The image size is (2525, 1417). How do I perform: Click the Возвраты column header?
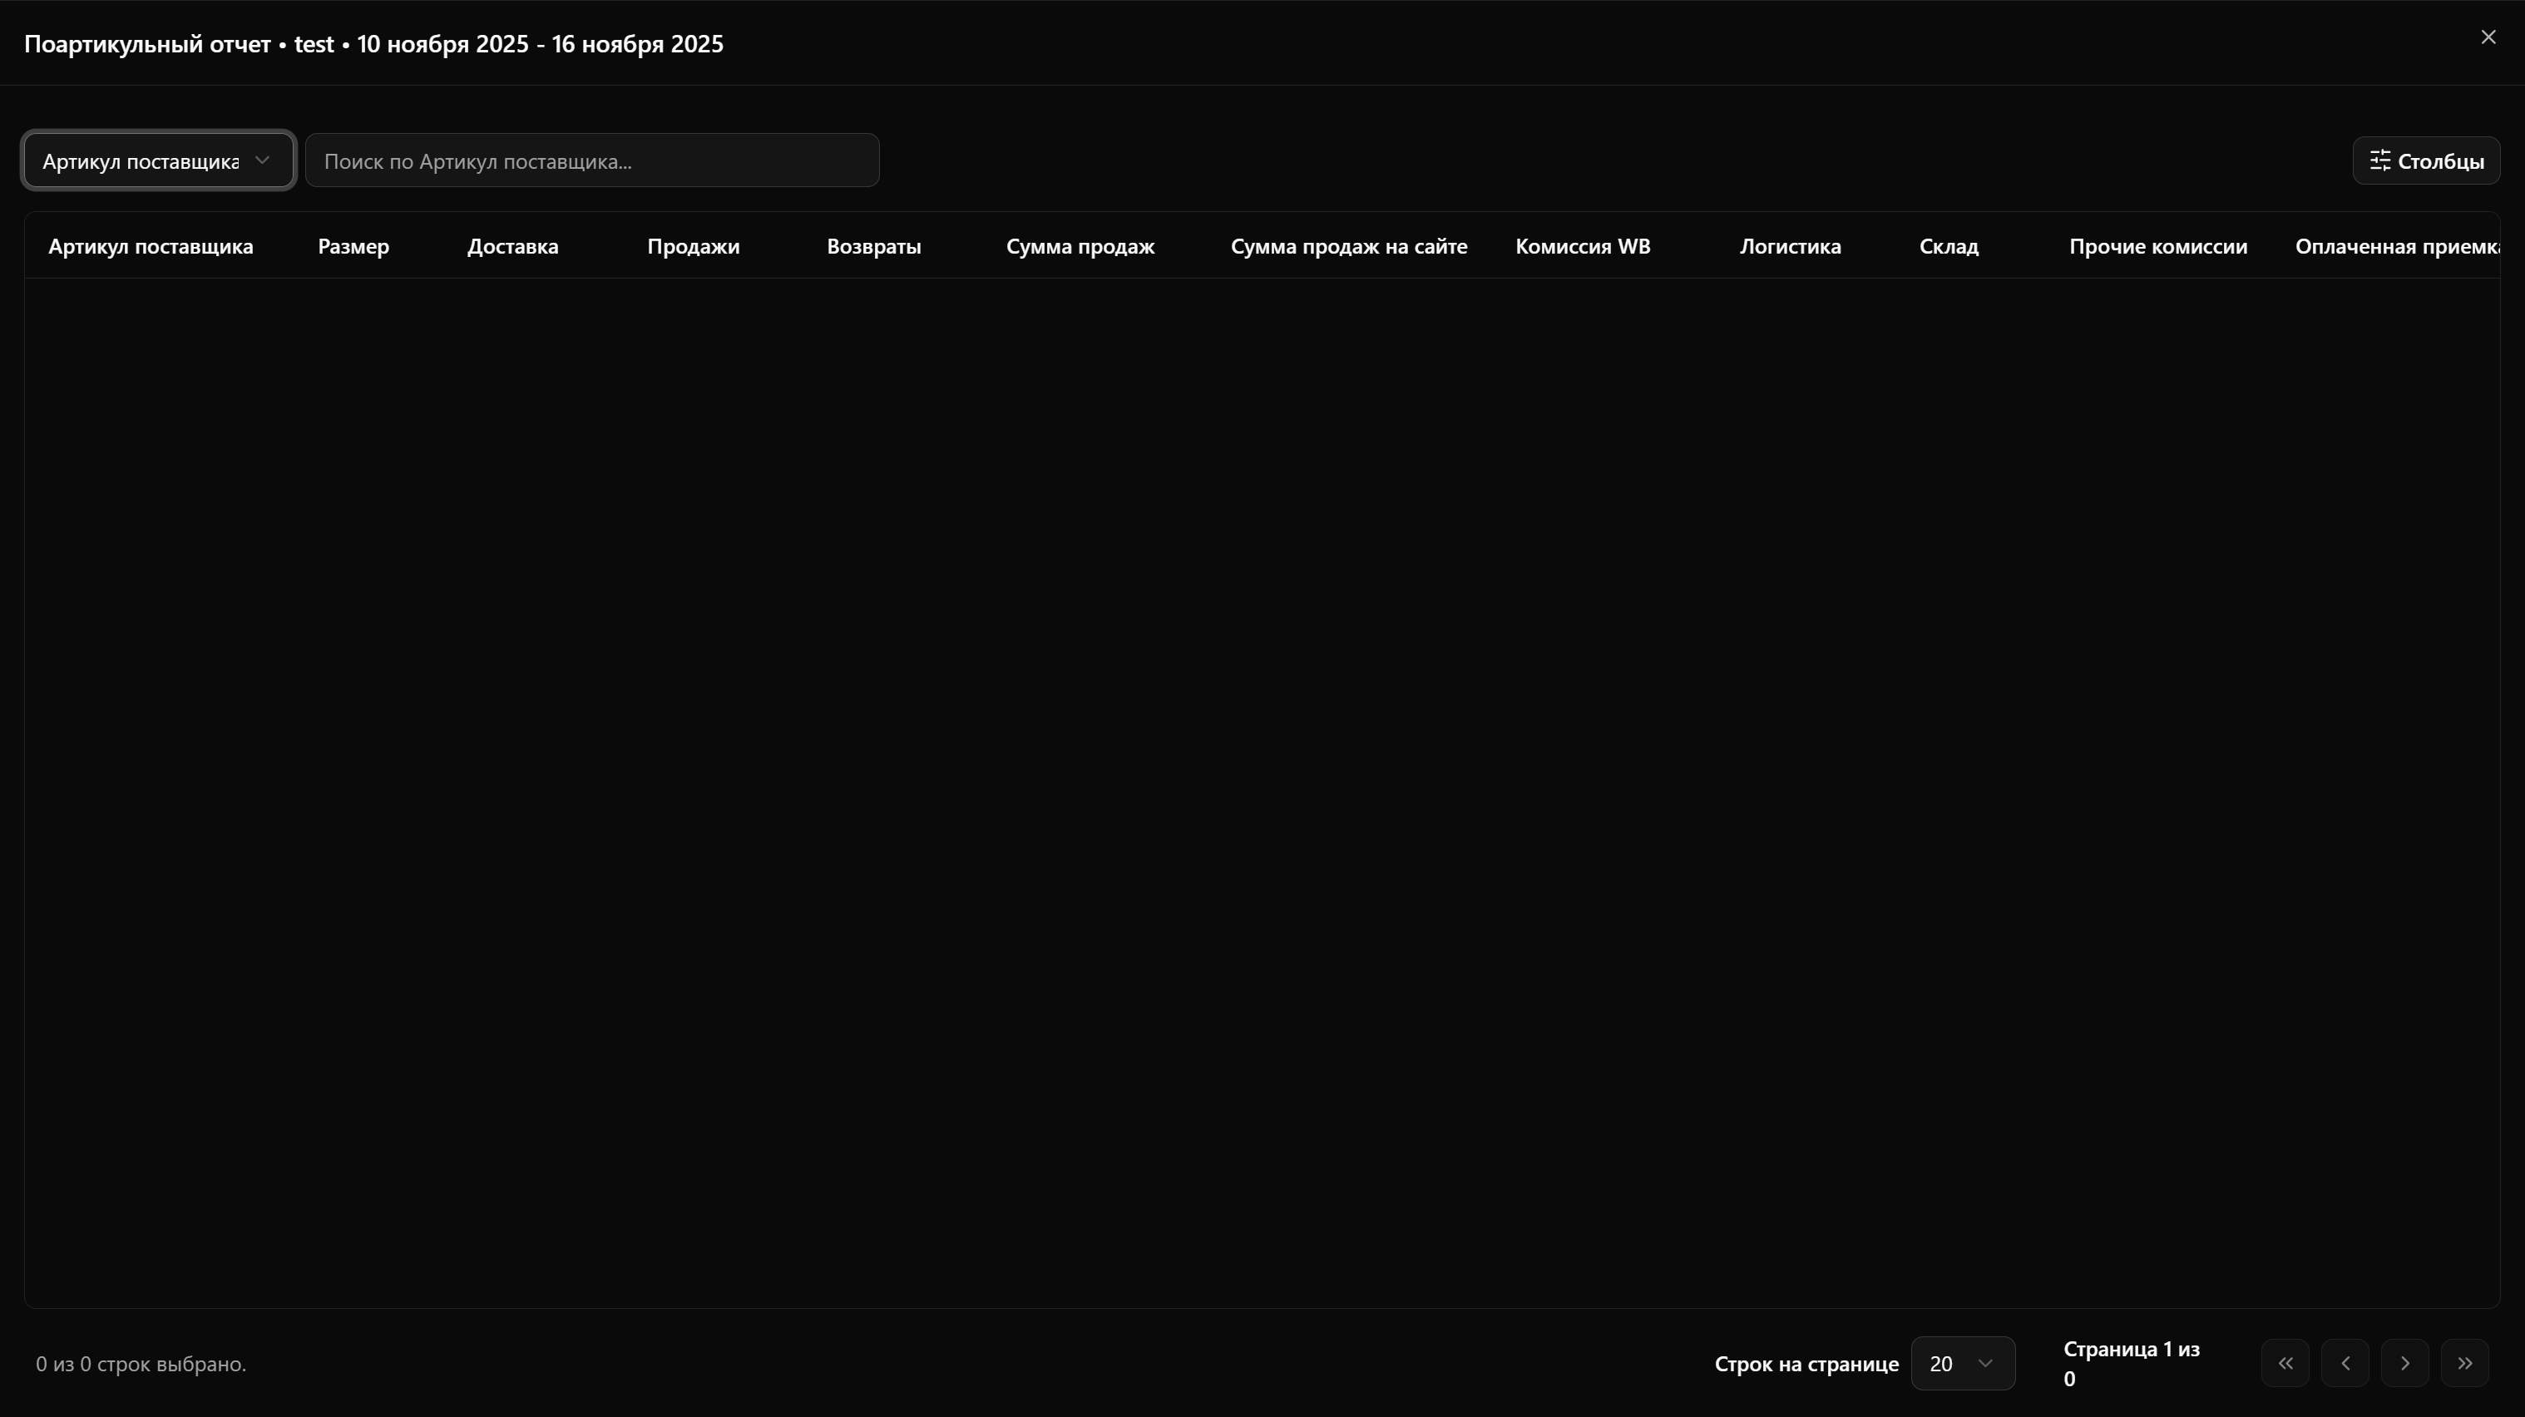(873, 247)
